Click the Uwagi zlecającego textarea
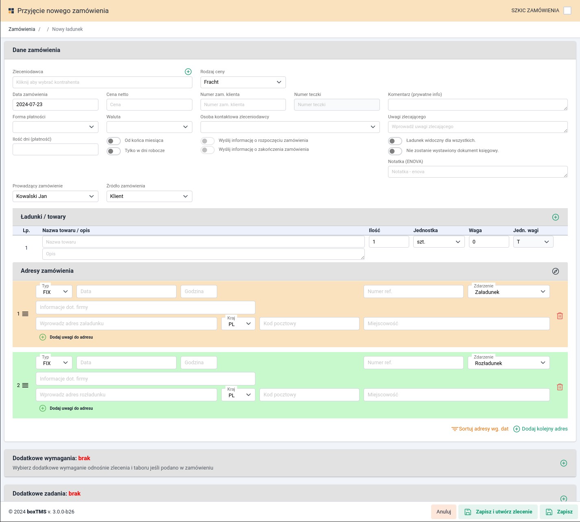The width and height of the screenshot is (580, 522). (x=478, y=127)
